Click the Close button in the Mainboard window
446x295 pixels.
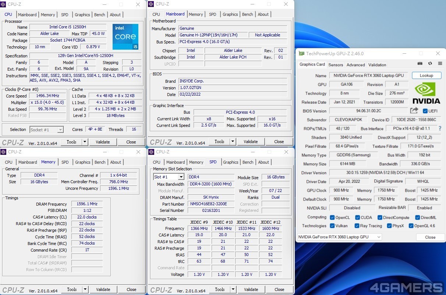pyautogui.click(x=279, y=142)
